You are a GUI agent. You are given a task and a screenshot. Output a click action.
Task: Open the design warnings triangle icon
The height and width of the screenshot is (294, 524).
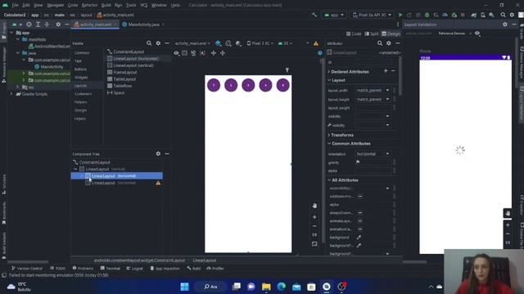tap(316, 43)
